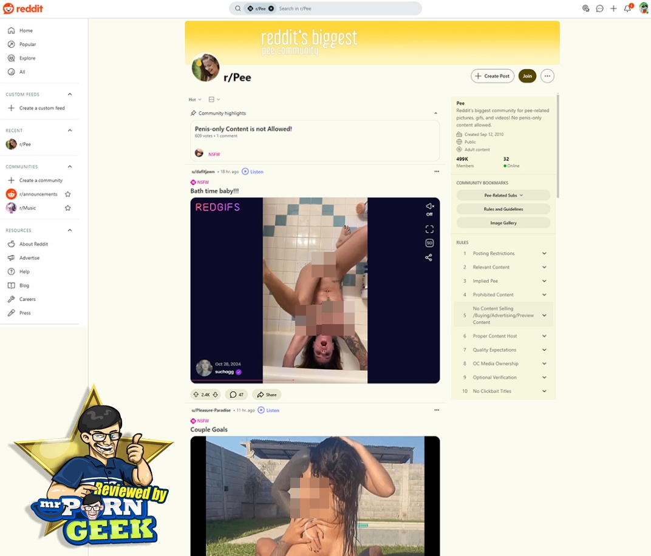This screenshot has height=556, width=651.
Task: Open the notifications bell icon
Action: click(627, 8)
